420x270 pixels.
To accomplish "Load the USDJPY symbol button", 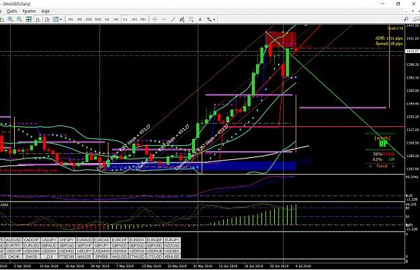I will (x=84, y=251).
